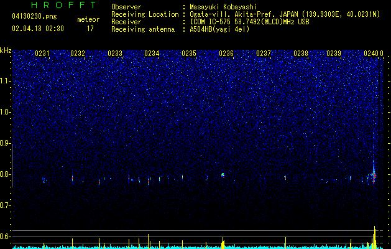Click the 0237 time marker
The width and height of the screenshot is (391, 249).
click(264, 54)
